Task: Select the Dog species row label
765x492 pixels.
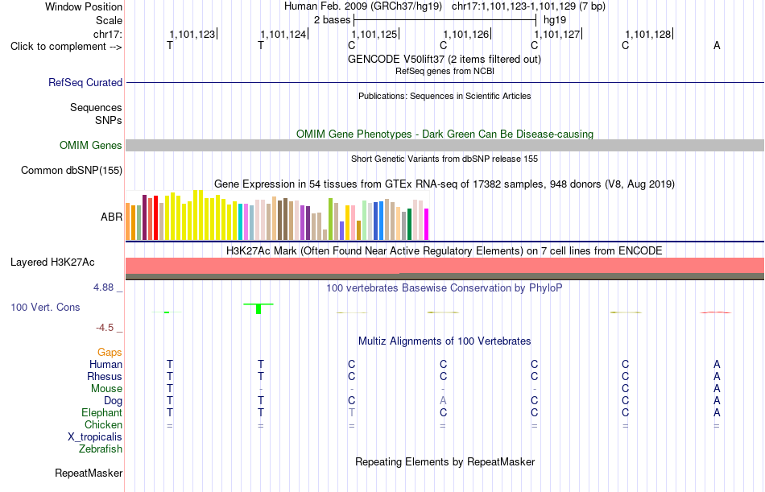Action: click(x=114, y=401)
